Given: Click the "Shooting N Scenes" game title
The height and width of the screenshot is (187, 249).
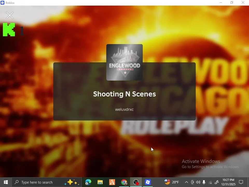Looking at the screenshot, I should [x=124, y=94].
